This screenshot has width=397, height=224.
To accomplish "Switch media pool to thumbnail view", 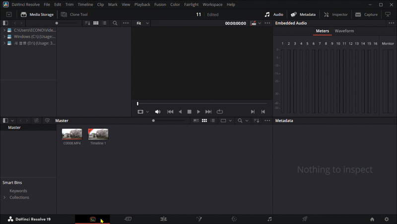I will click(x=204, y=120).
